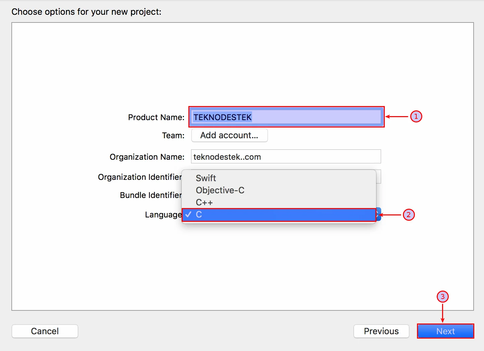Click the "Choose options for your new project" heading
Screen dimensions: 484x351
tap(86, 12)
